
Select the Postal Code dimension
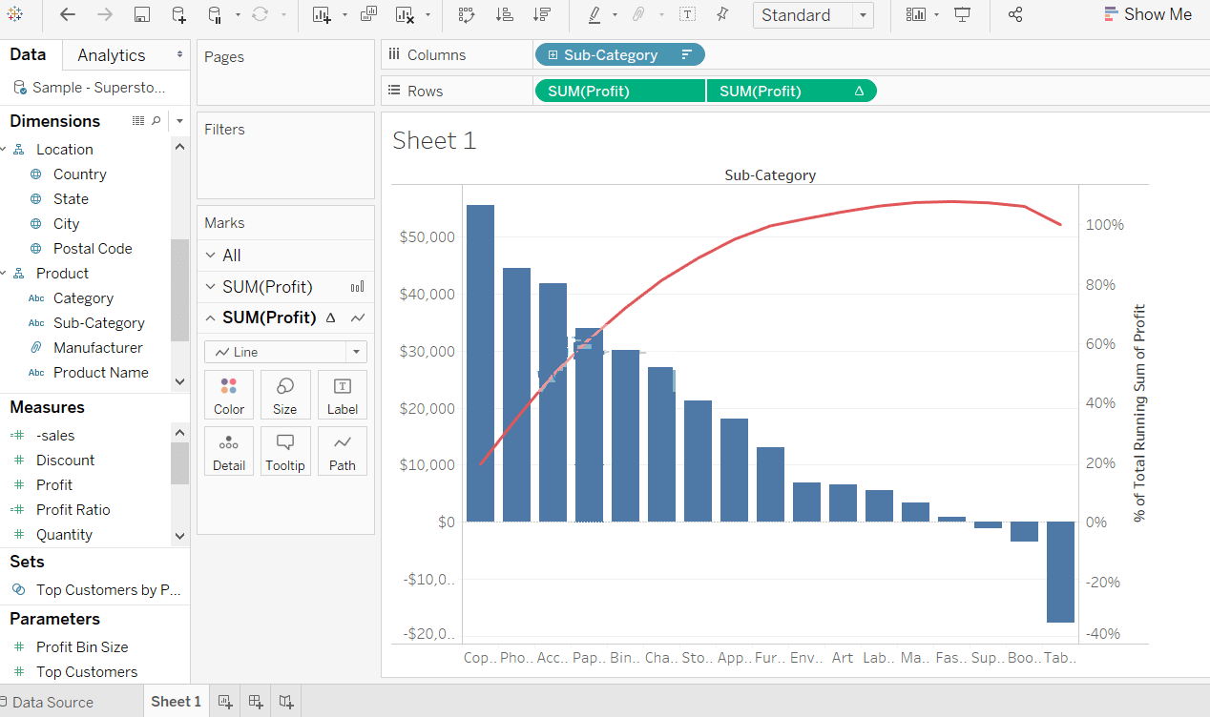[x=93, y=249]
